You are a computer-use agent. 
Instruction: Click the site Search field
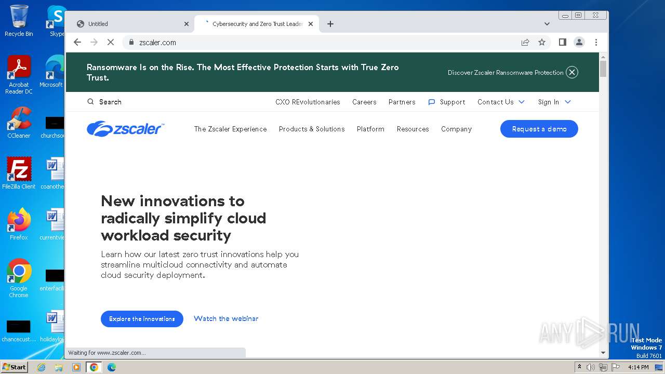(110, 102)
